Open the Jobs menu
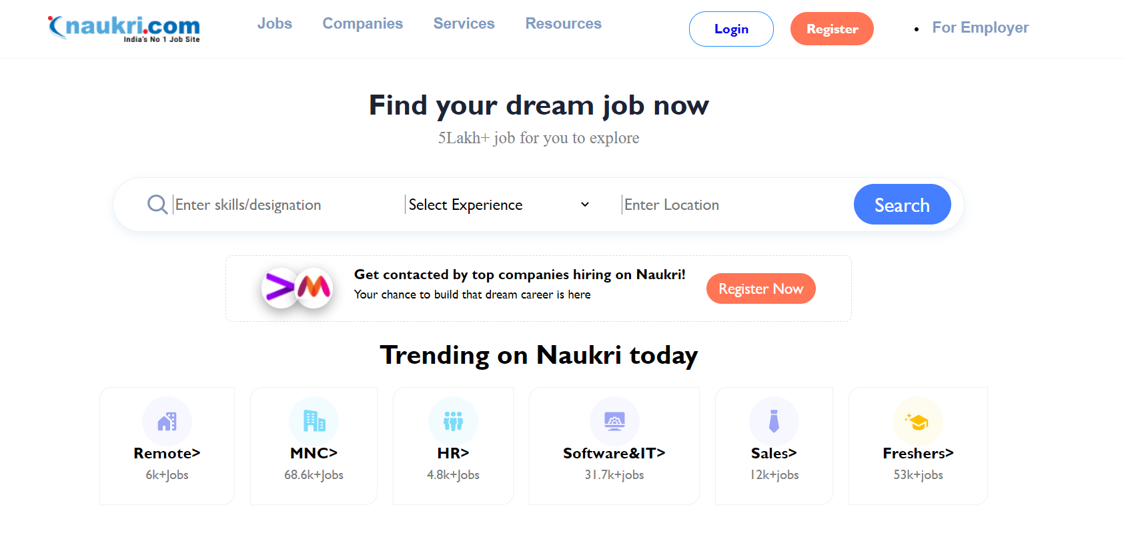The height and width of the screenshot is (541, 1124). coord(275,24)
